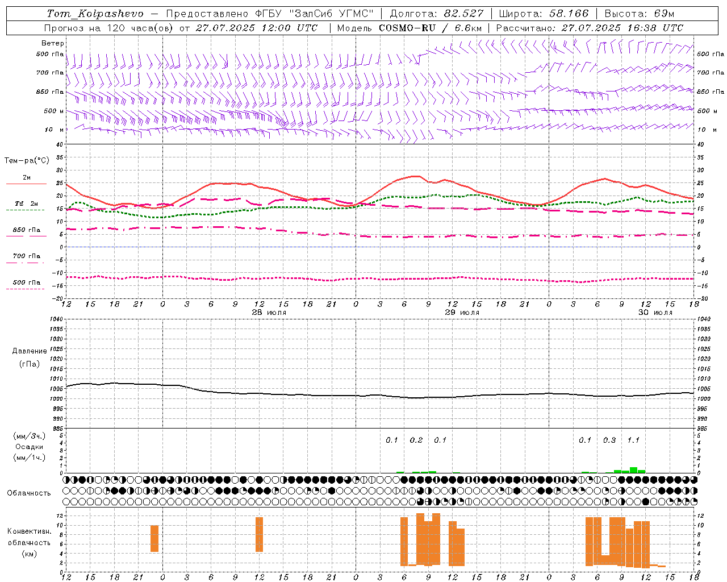The image size is (727, 582).
Task: Click the orange convective bar before midnight 28 июля
Action: pos(154,538)
